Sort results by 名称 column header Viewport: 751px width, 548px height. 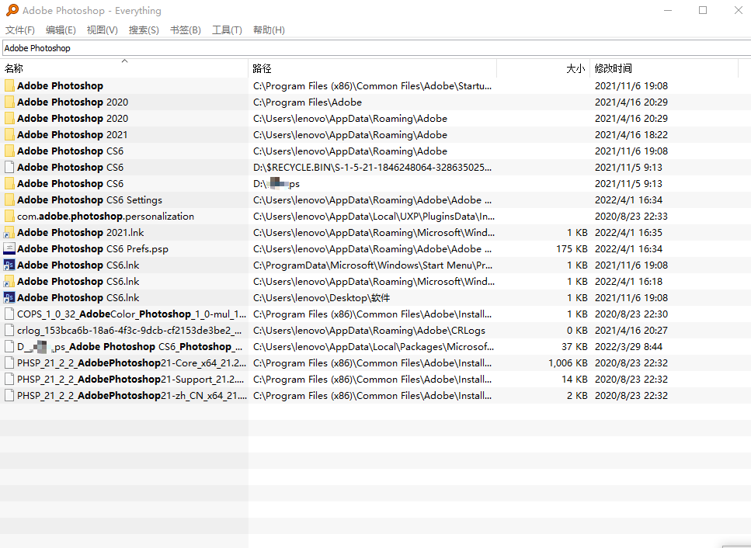[x=124, y=68]
